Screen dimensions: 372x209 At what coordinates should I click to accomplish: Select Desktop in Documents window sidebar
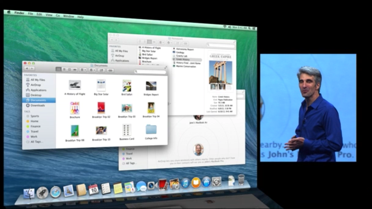click(x=36, y=95)
